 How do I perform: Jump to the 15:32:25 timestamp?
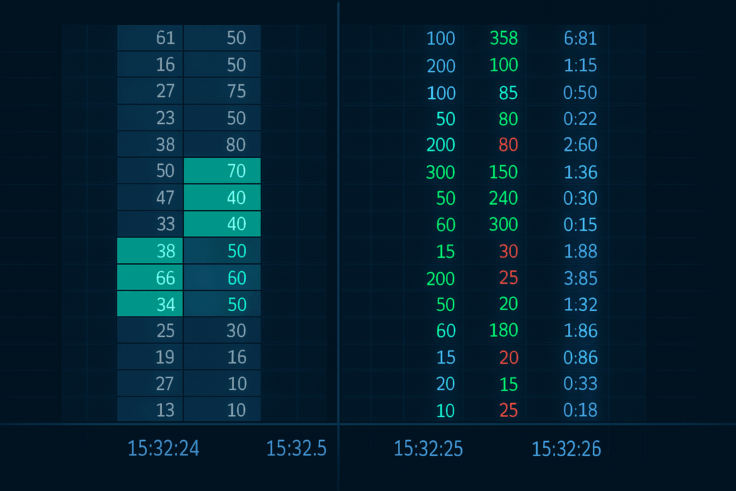pos(428,449)
